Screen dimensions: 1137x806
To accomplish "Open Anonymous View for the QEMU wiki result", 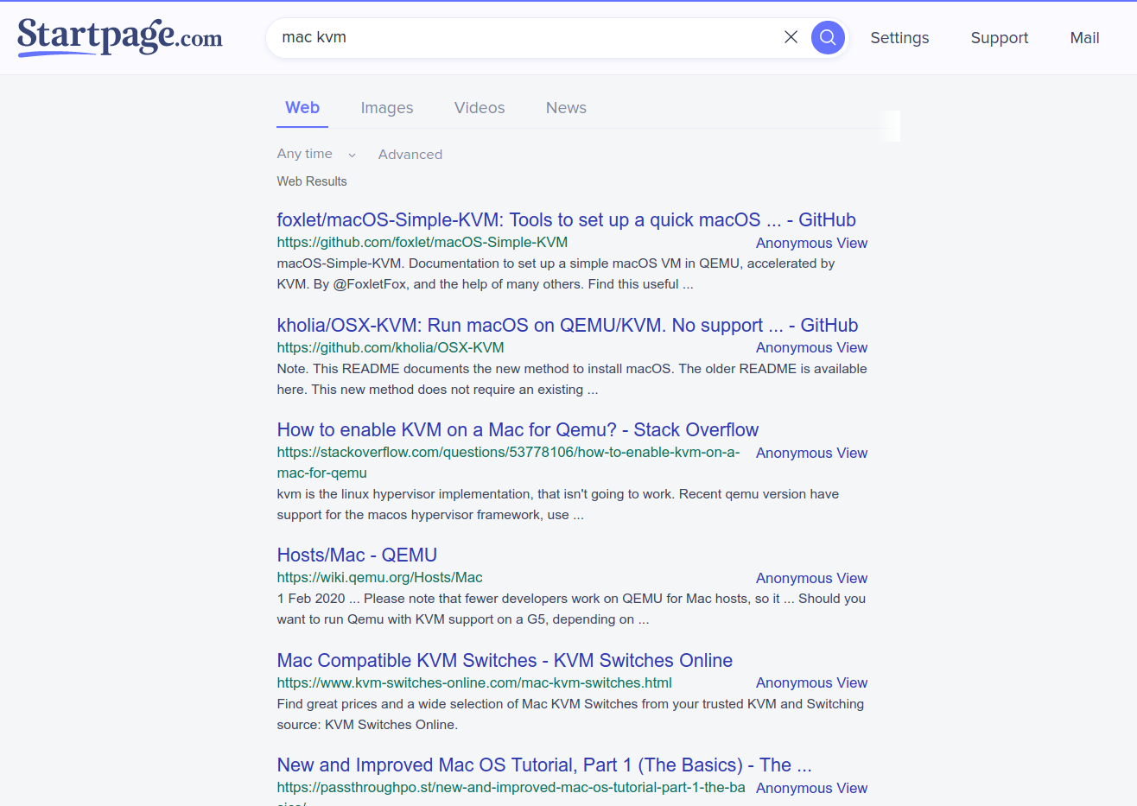I will [x=811, y=578].
